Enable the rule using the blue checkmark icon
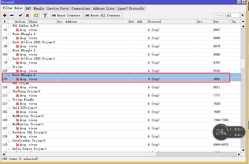Viewport: 249px width, 164px height. [20, 15]
